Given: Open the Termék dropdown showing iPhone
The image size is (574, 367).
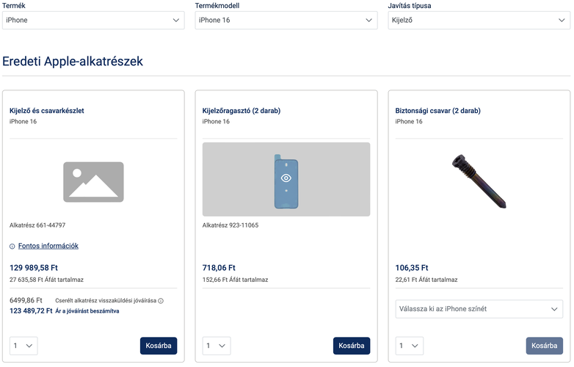Looking at the screenshot, I should click(93, 20).
